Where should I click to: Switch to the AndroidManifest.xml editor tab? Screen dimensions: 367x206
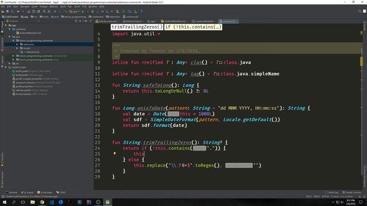(x=174, y=21)
